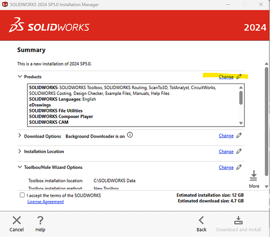
Task: Click the Summary heading
Action: point(31,50)
